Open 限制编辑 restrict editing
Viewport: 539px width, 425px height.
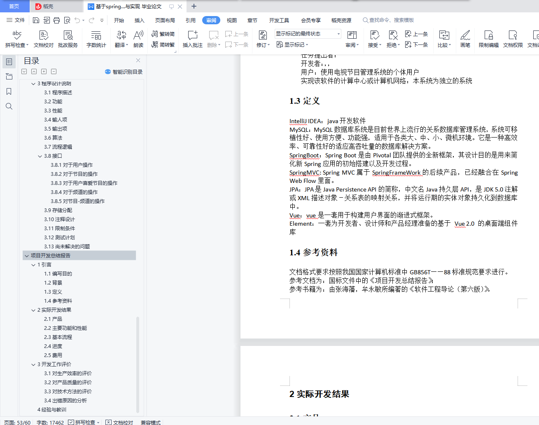click(x=488, y=39)
